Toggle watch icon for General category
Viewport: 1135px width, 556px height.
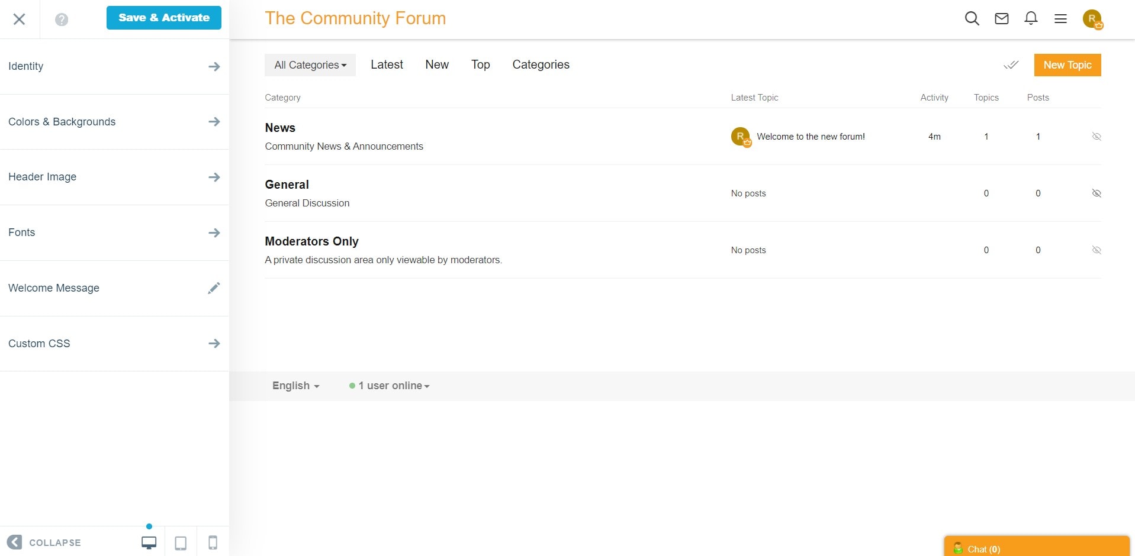(1096, 193)
